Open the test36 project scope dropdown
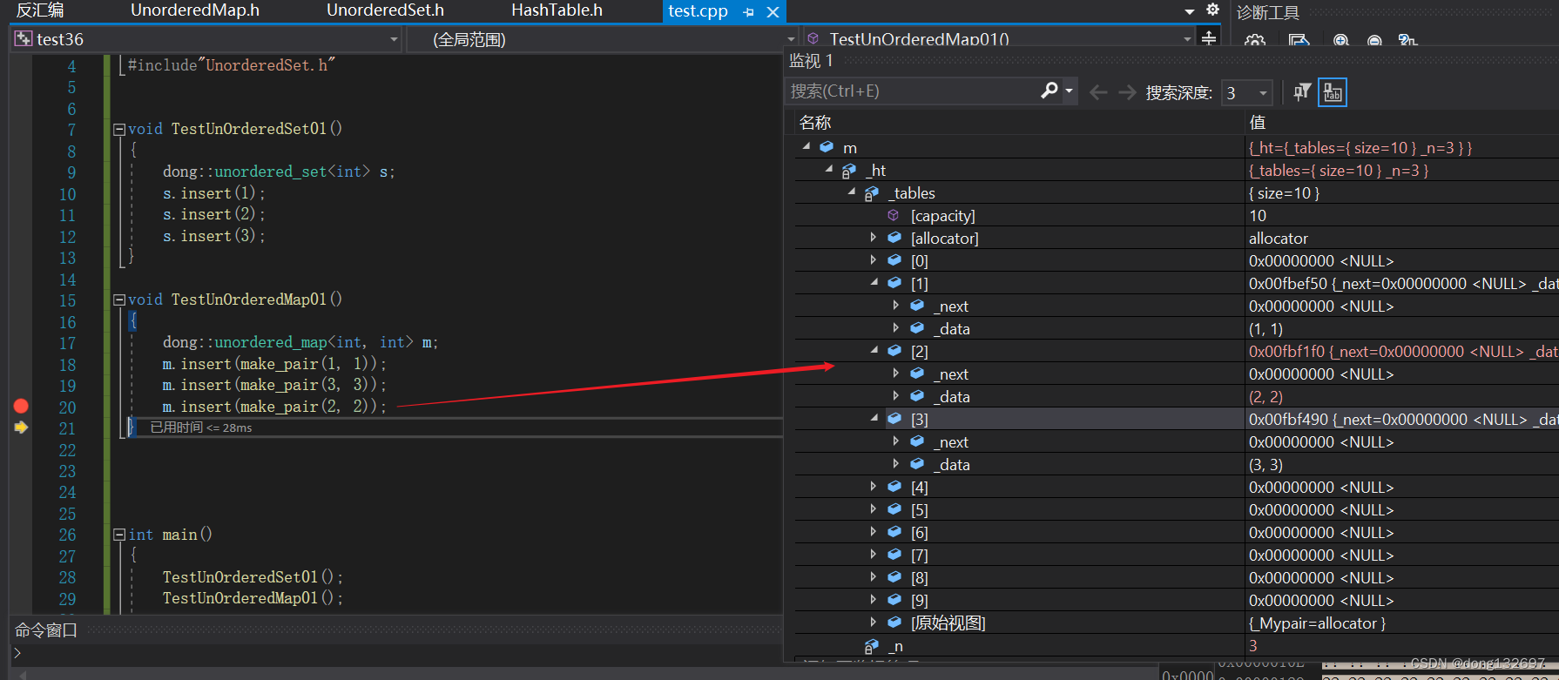The width and height of the screenshot is (1559, 680). click(393, 39)
